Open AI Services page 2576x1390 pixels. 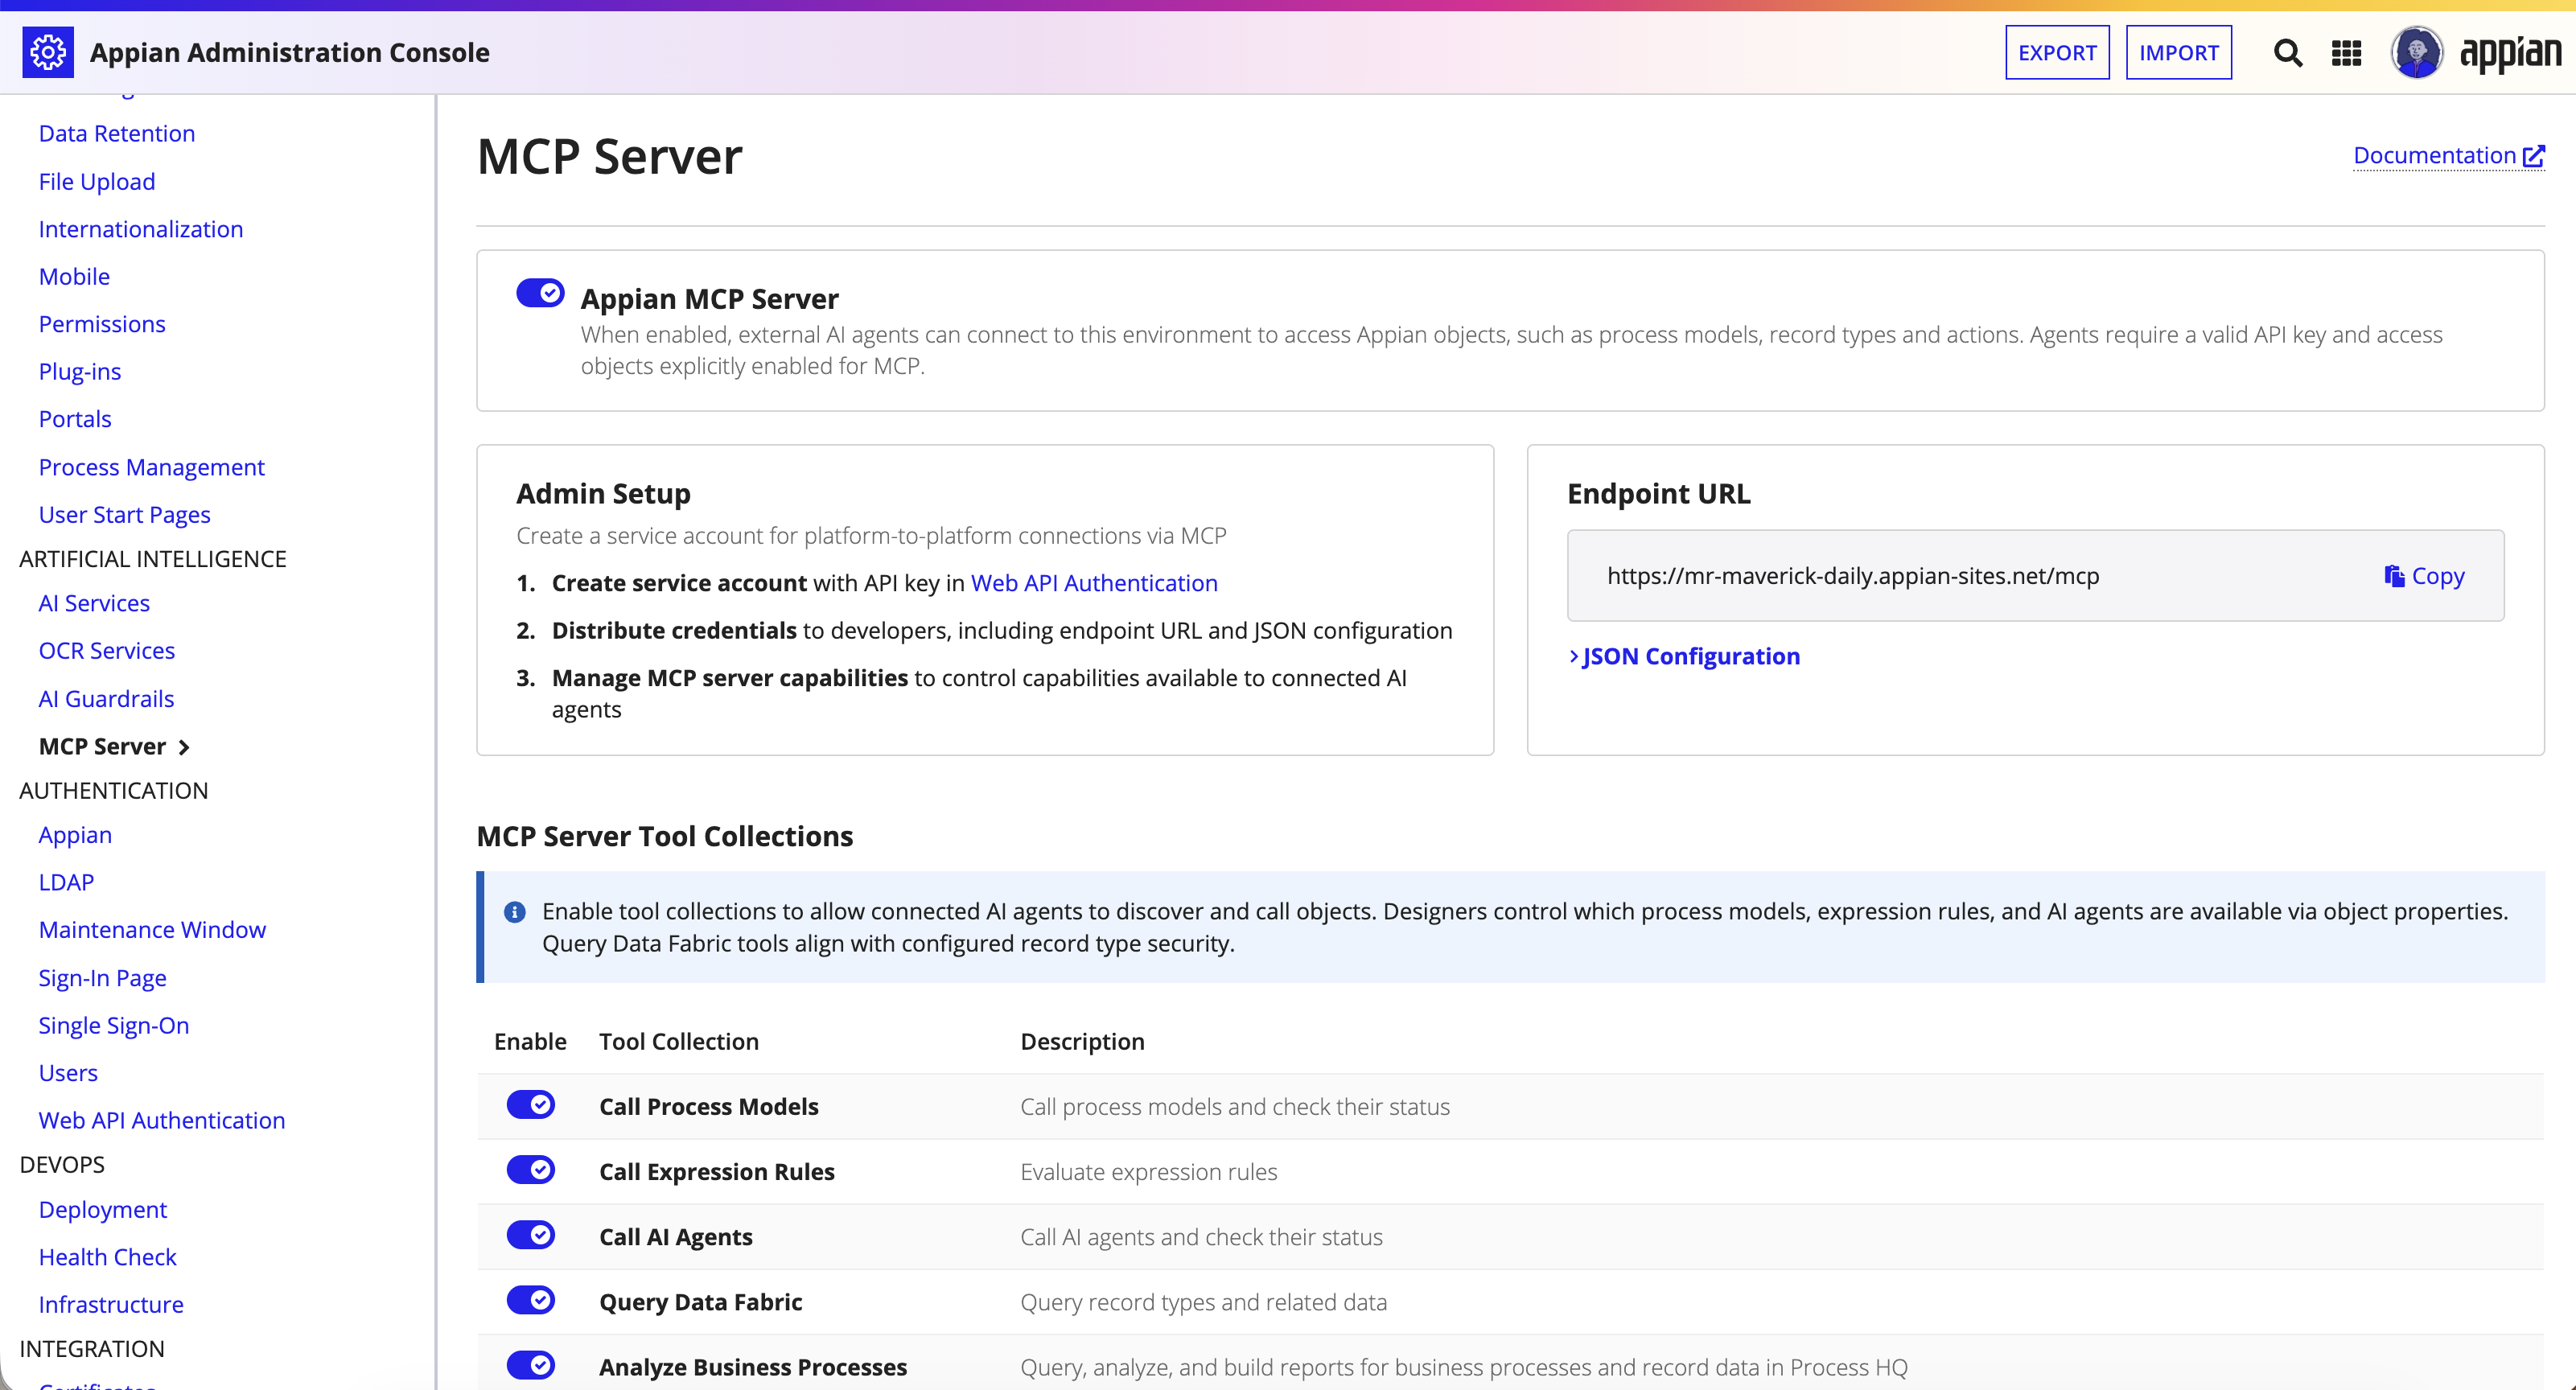coord(94,603)
